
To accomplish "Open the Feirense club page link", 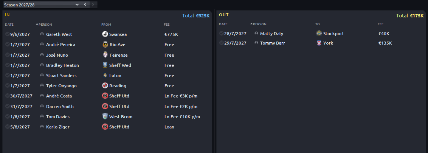I will tap(118, 55).
